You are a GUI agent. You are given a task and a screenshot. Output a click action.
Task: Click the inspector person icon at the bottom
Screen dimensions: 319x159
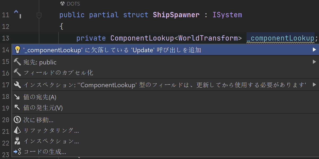[x=17, y=141]
